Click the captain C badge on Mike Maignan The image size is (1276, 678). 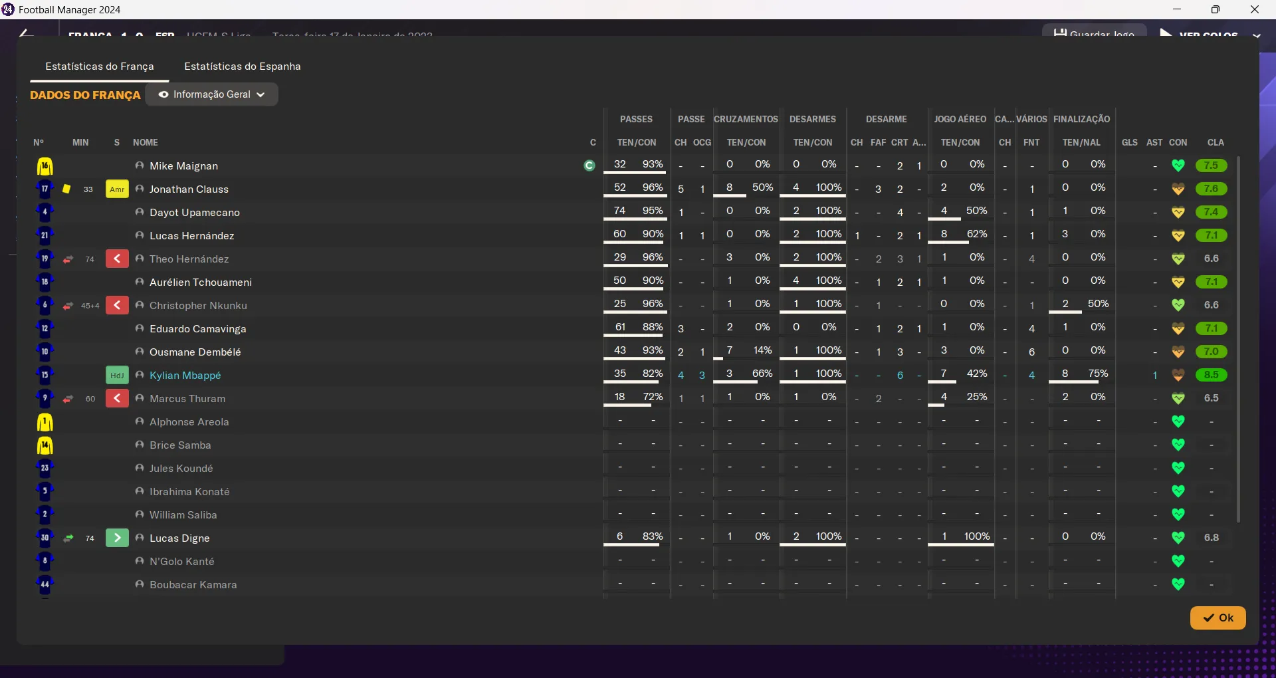[x=589, y=166]
